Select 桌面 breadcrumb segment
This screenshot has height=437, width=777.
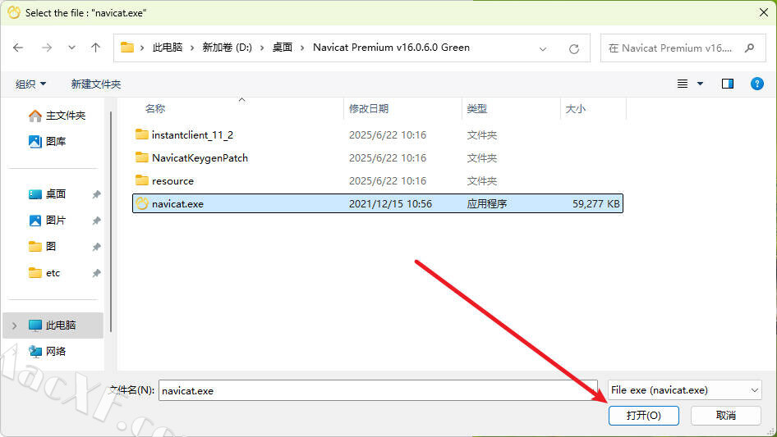coord(283,48)
